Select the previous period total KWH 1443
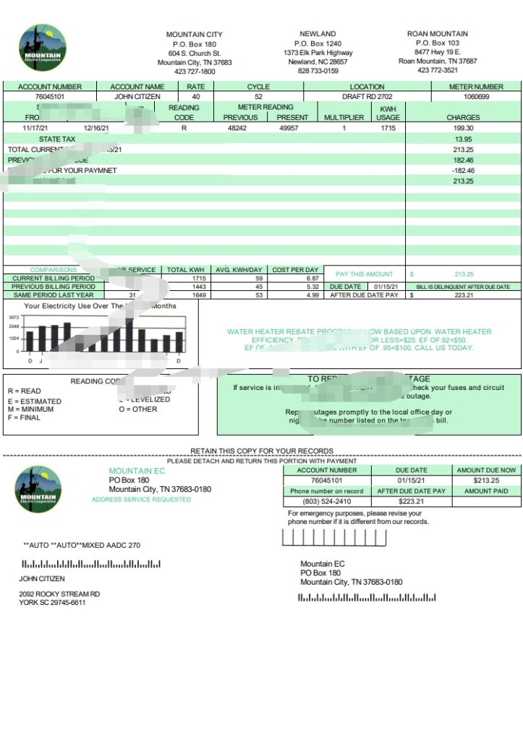The width and height of the screenshot is (523, 741). 199,287
